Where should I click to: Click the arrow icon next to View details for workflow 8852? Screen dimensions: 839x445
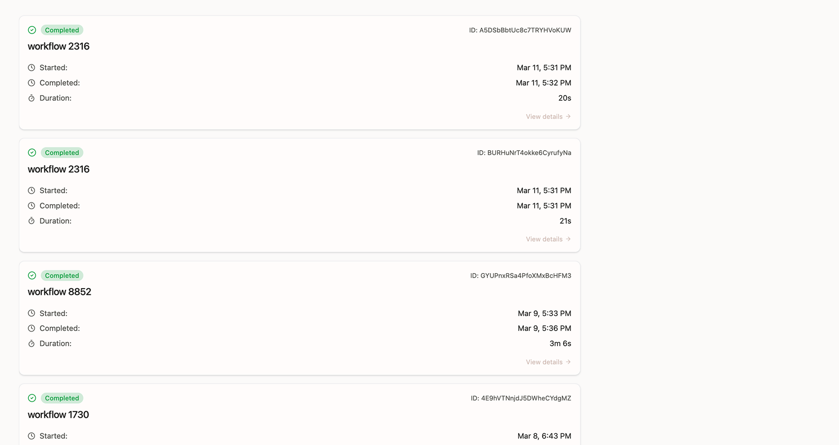[x=568, y=362]
